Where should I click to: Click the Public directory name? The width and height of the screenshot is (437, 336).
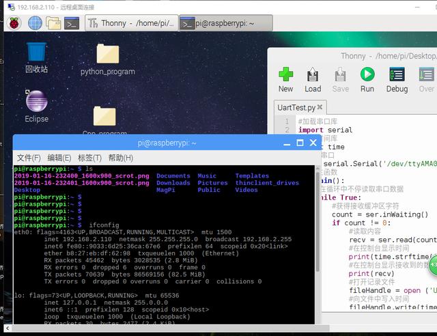(x=209, y=190)
